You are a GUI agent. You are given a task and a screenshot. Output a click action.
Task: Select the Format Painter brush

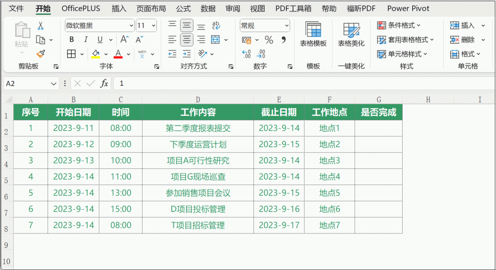coord(40,54)
